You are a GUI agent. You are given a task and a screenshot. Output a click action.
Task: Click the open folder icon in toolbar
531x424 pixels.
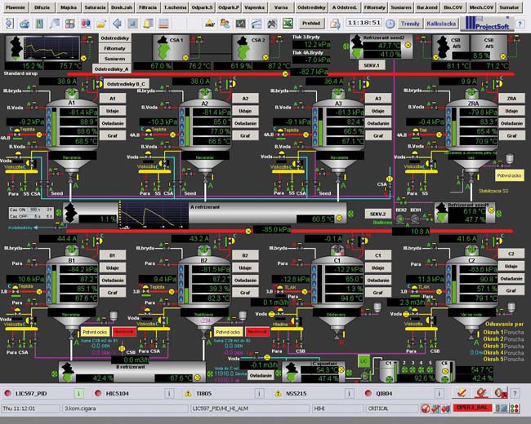[101, 24]
